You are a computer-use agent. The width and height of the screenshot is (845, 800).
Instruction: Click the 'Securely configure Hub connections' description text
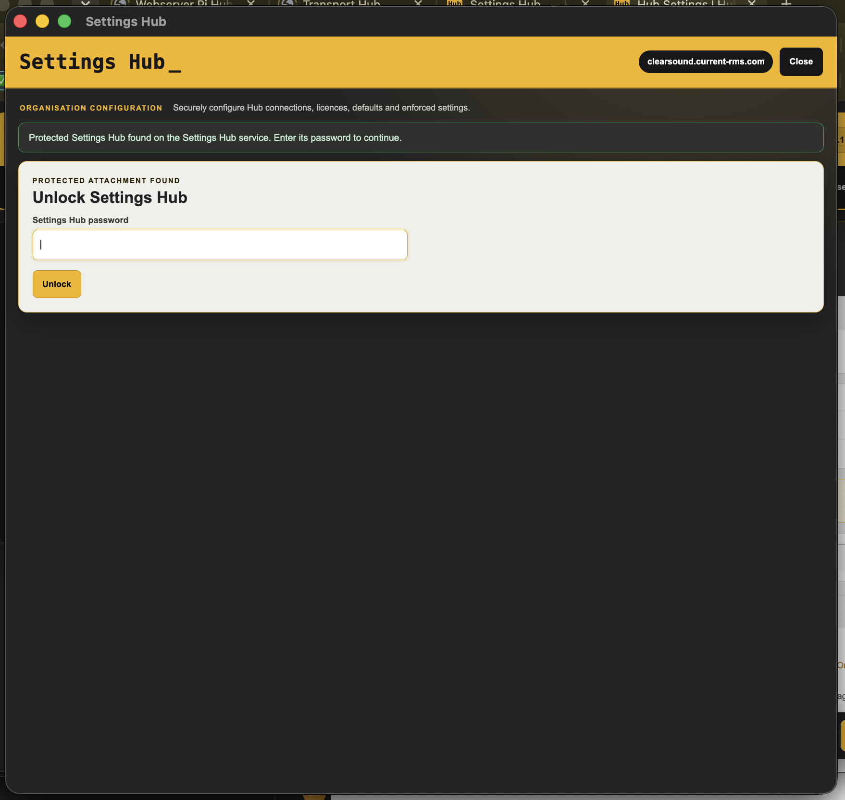point(322,108)
